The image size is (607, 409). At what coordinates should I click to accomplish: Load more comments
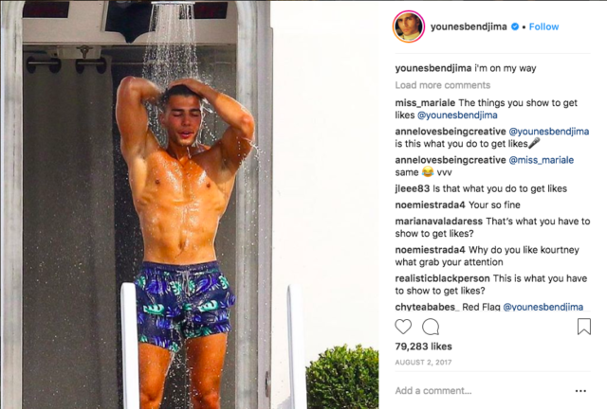tap(443, 85)
